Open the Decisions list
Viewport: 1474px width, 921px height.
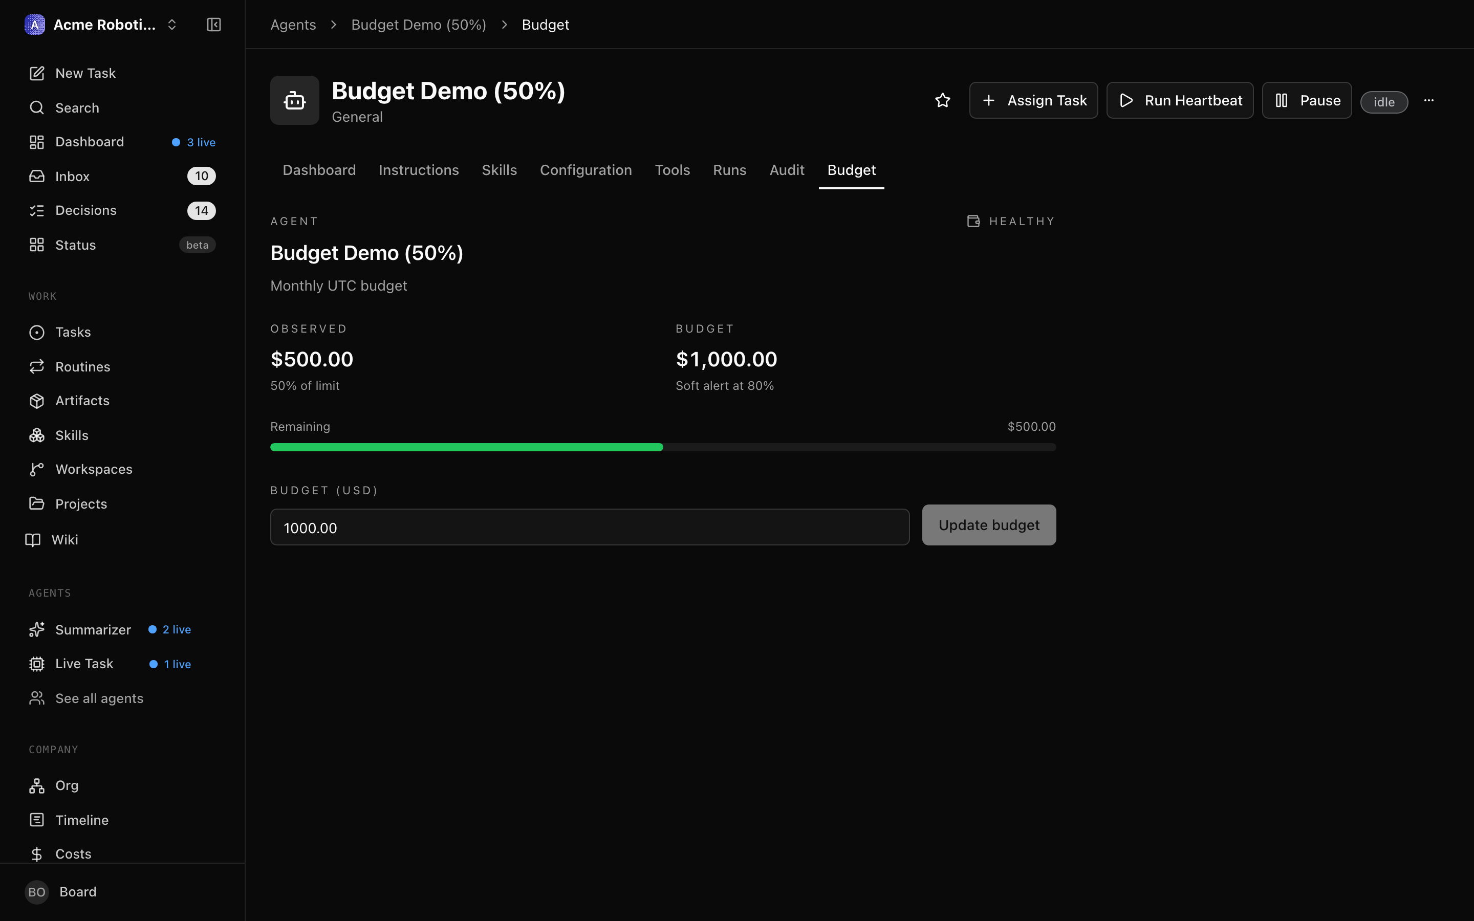click(x=122, y=210)
